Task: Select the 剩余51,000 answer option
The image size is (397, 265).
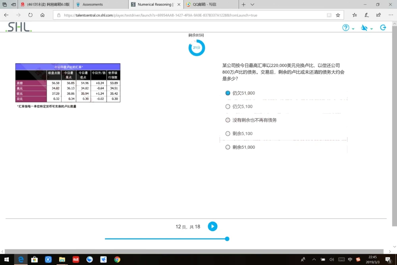Action: tap(227, 147)
